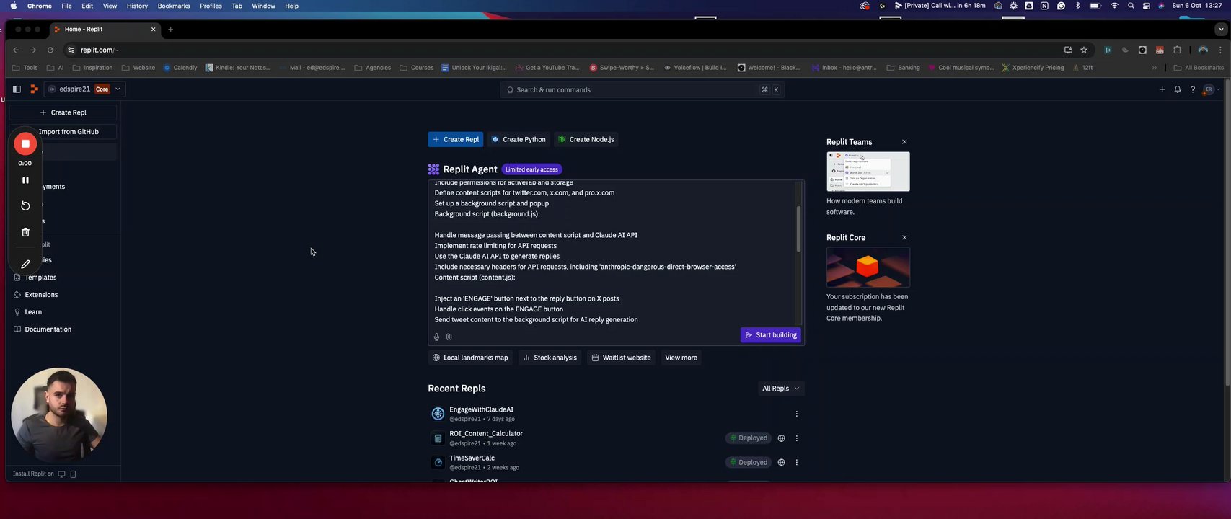Open the All Repls filter dropdown
The height and width of the screenshot is (519, 1231).
[780, 389]
